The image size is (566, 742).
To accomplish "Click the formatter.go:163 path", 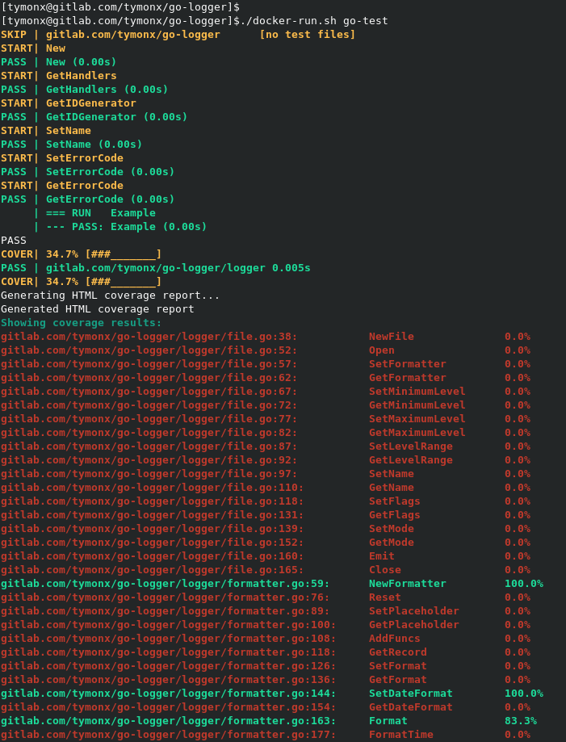I will pyautogui.click(x=169, y=721).
